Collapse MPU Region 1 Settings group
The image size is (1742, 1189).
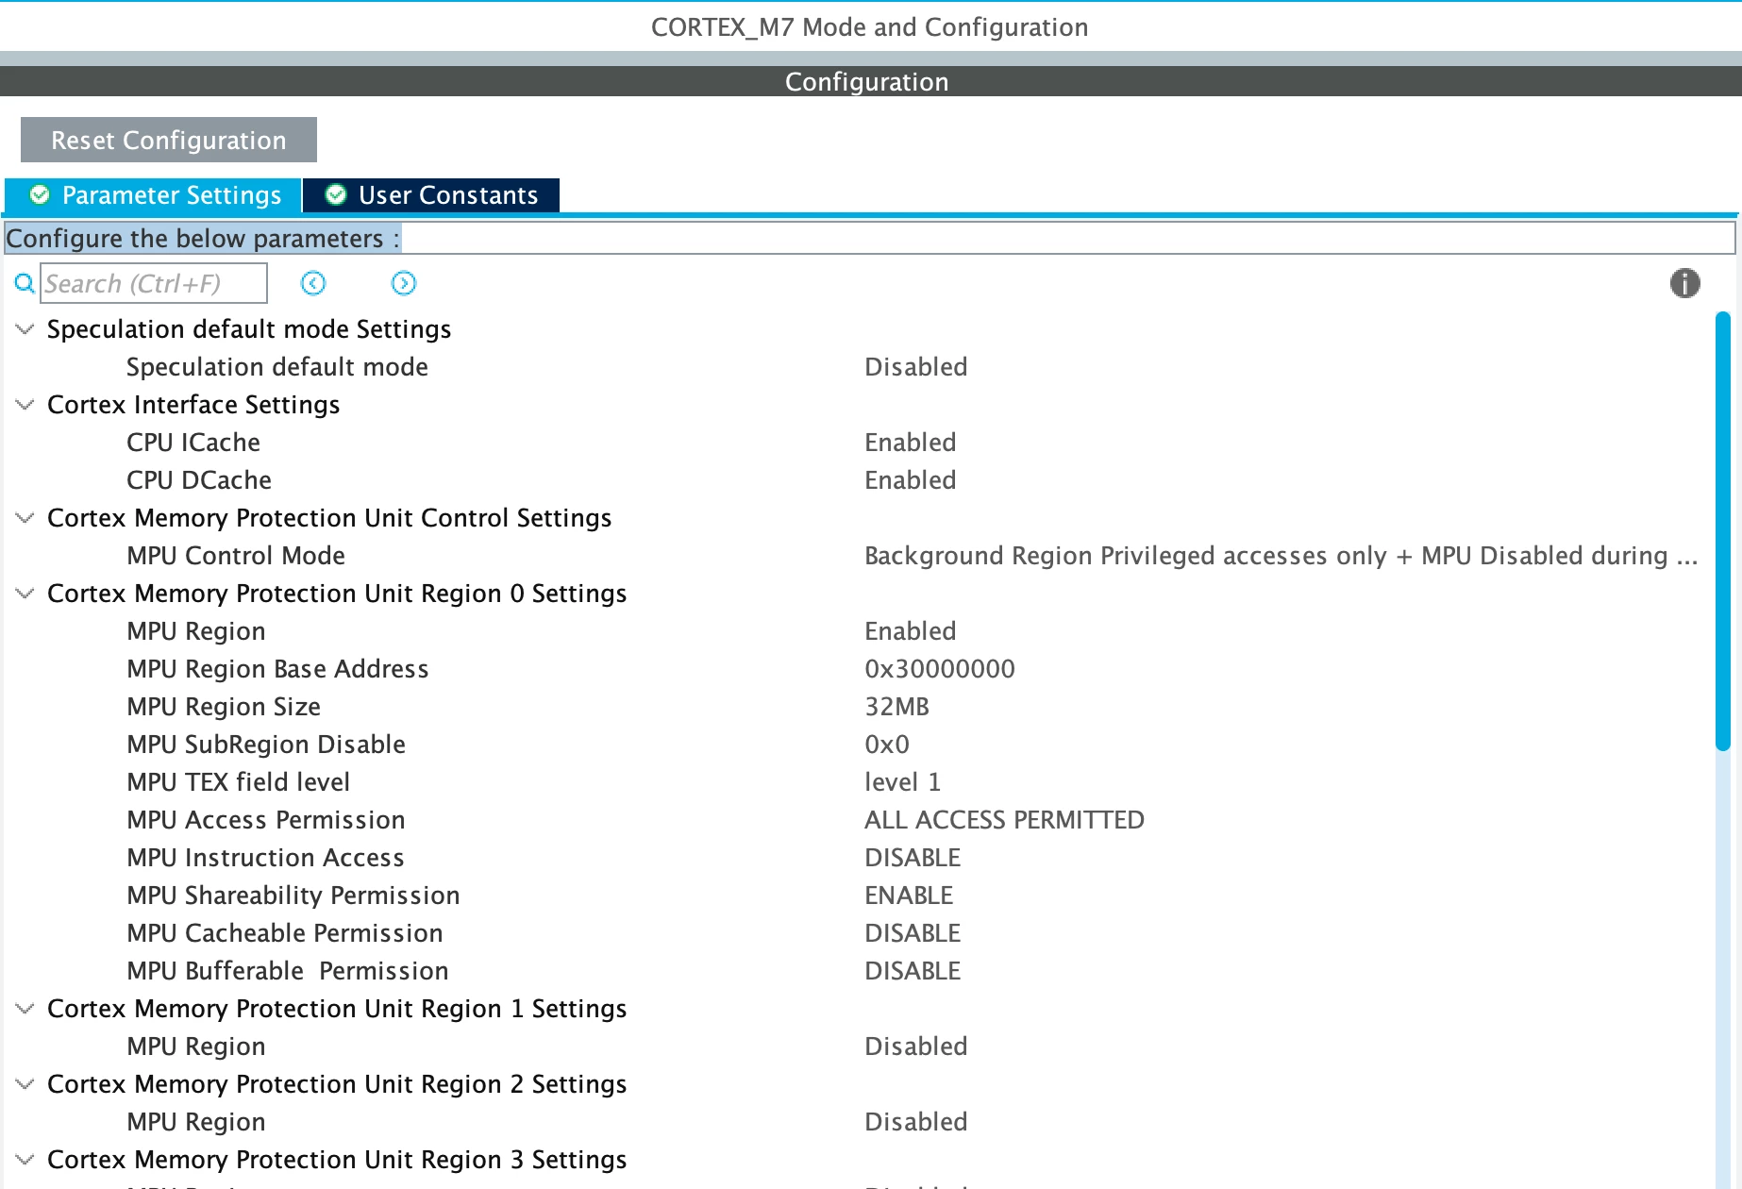pyautogui.click(x=25, y=1009)
